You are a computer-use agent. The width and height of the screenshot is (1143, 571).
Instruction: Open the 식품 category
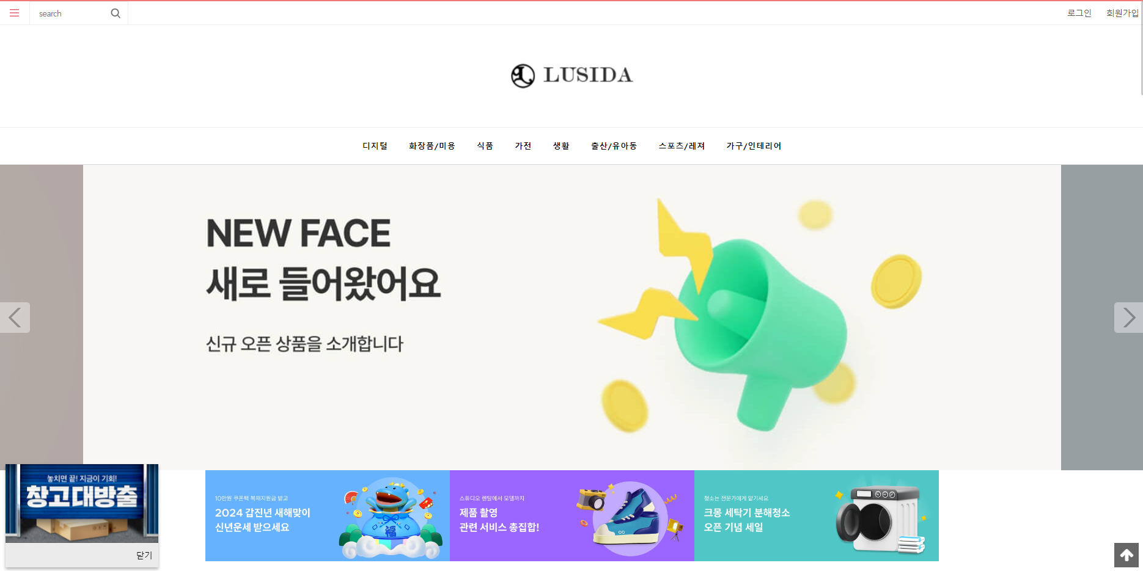click(x=485, y=146)
